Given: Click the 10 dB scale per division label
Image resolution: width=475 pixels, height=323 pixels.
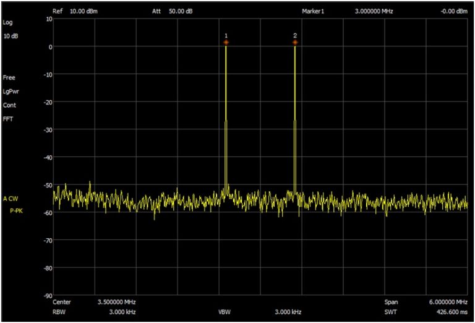Looking at the screenshot, I should pyautogui.click(x=11, y=36).
